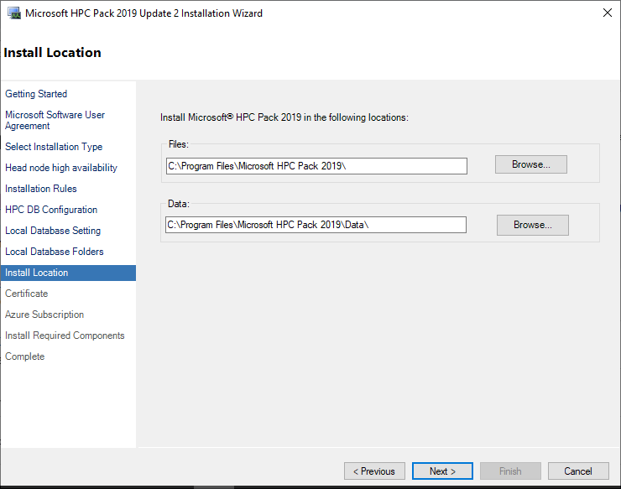Open the HPC DB Configuration step
Viewport: 621px width, 489px height.
click(x=51, y=210)
